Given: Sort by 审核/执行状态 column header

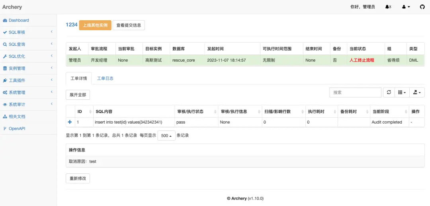Looking at the screenshot, I should coord(196,111).
